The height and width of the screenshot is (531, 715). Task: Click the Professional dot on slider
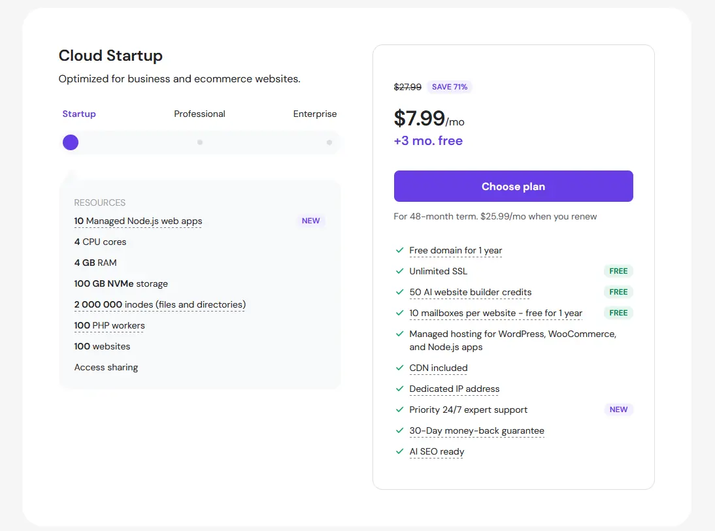point(200,142)
